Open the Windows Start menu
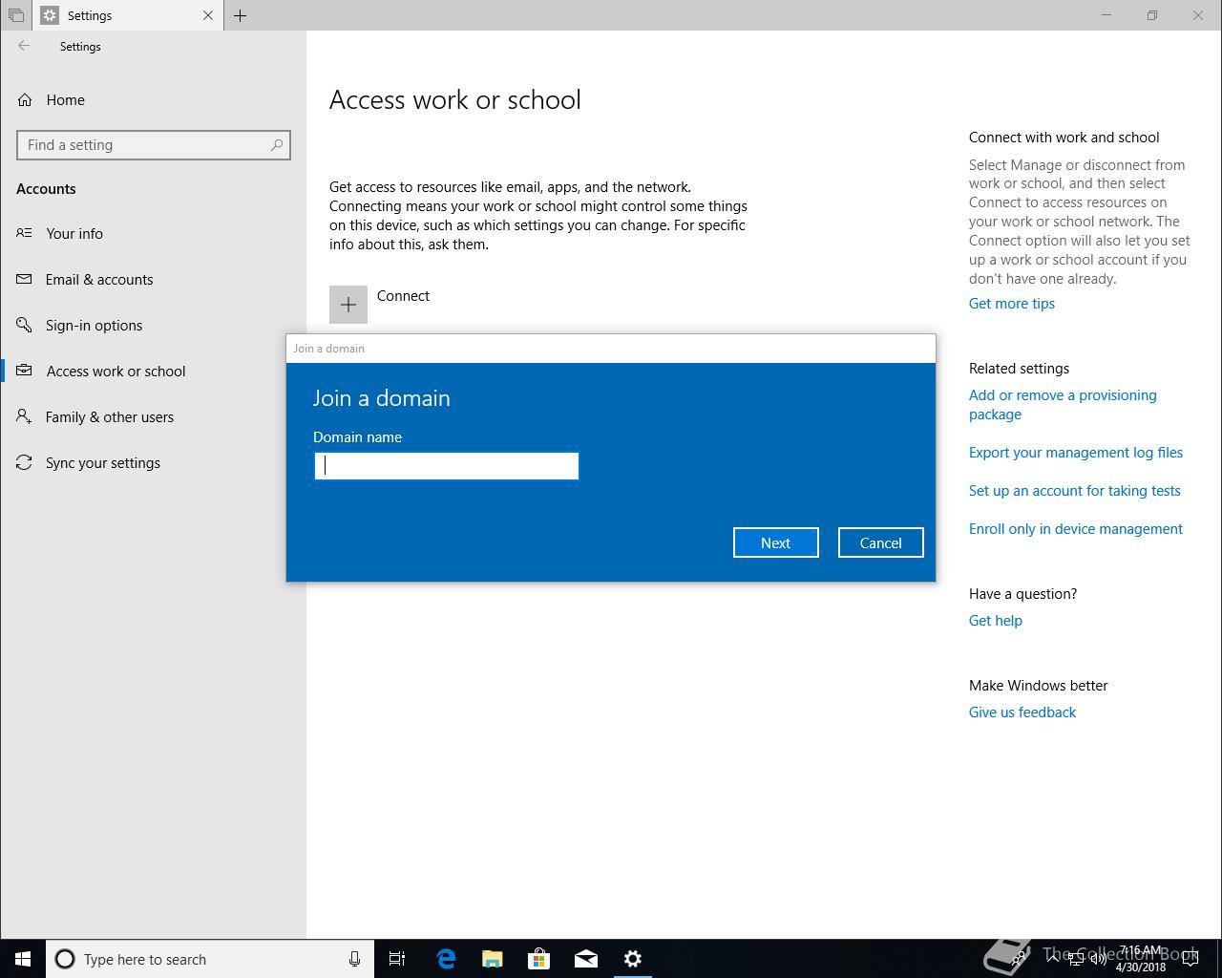The width and height of the screenshot is (1222, 978). 23,959
